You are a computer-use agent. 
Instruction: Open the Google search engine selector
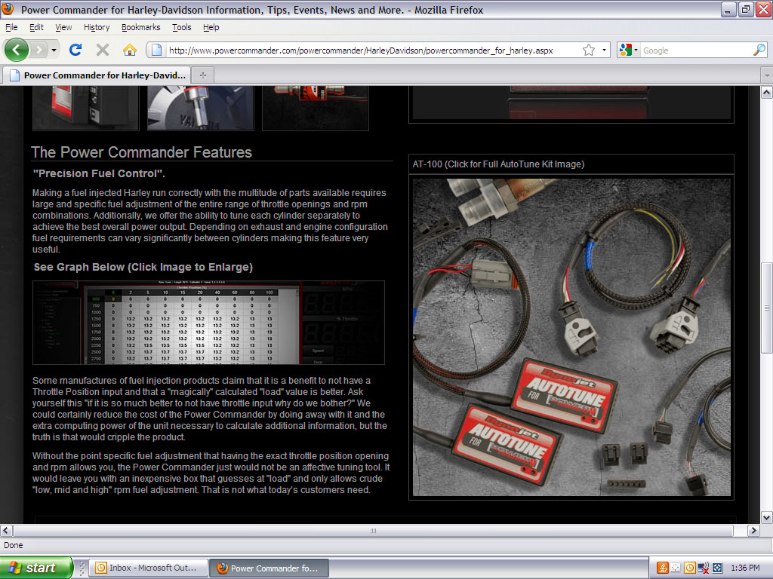point(629,50)
